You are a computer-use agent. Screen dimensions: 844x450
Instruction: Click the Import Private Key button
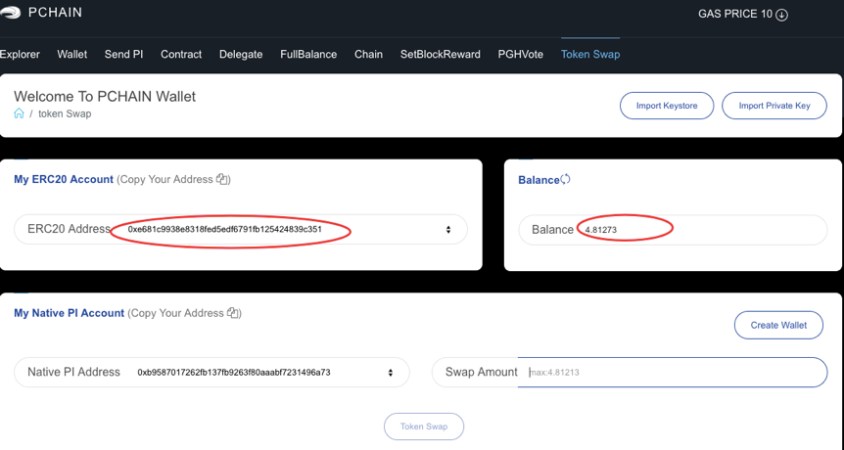click(x=774, y=106)
